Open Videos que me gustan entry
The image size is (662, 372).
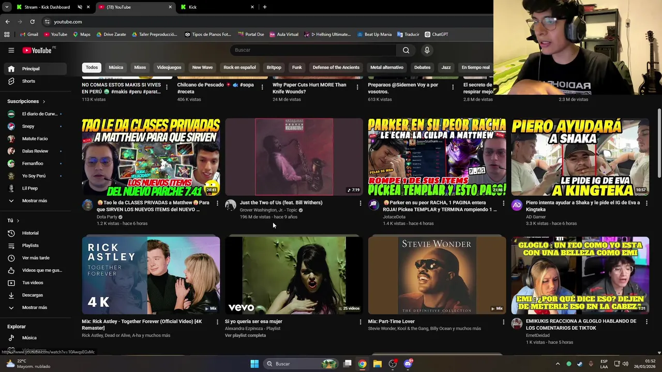tap(35, 270)
